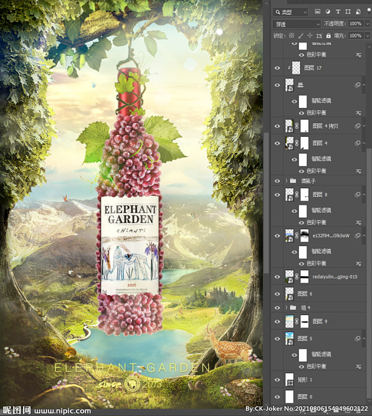Hide smart filters of 图层 5
This screenshot has height=416, width=372.
294,354
